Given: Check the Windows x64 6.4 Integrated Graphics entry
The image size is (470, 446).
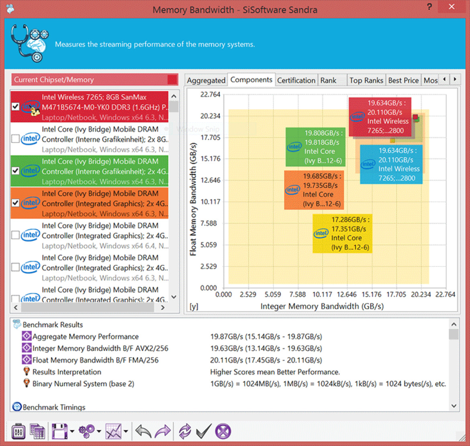Looking at the screenshot, I should [16, 235].
